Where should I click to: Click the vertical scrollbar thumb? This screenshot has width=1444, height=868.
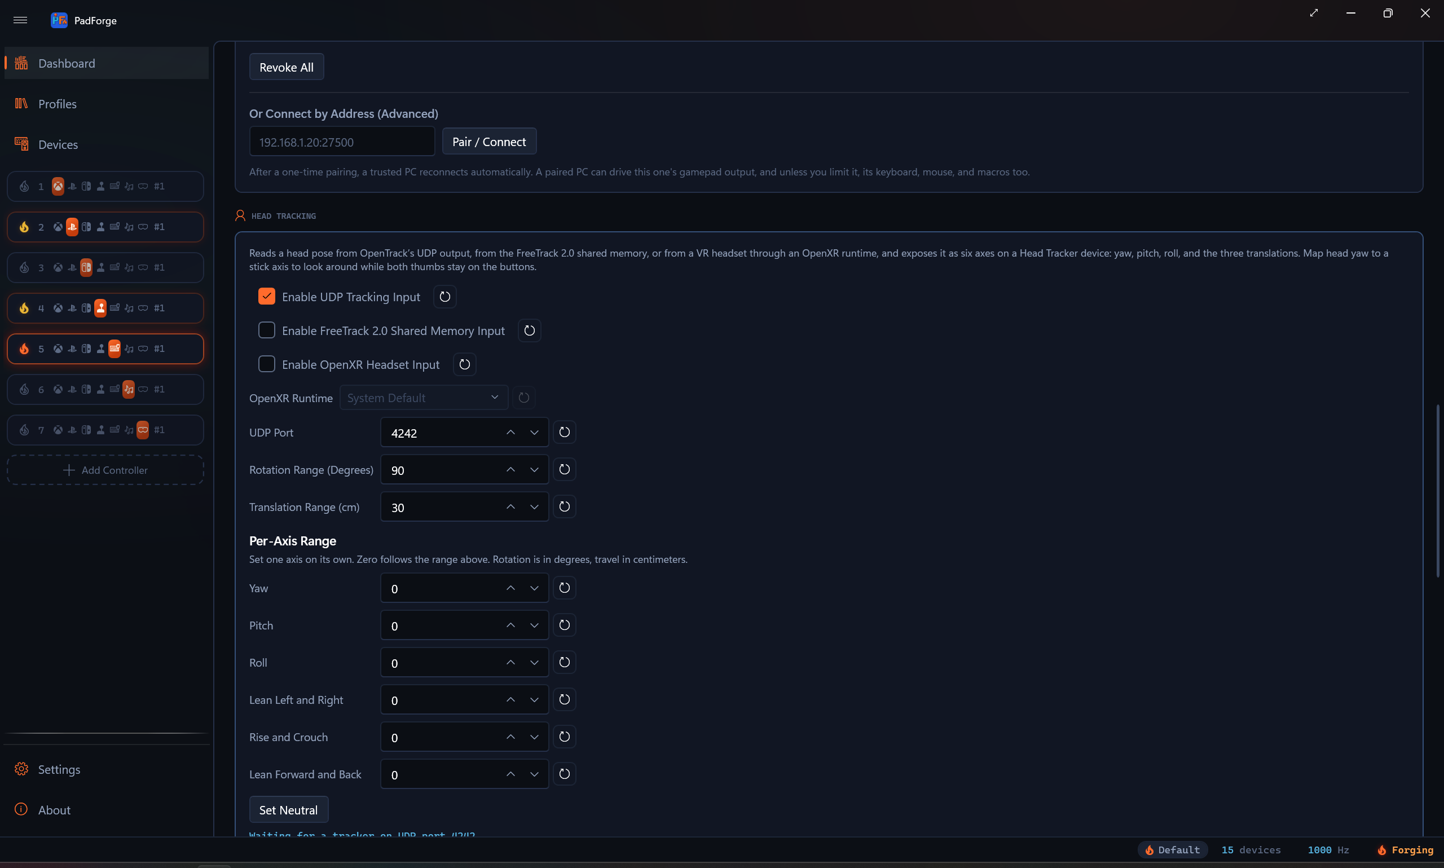(1438, 491)
